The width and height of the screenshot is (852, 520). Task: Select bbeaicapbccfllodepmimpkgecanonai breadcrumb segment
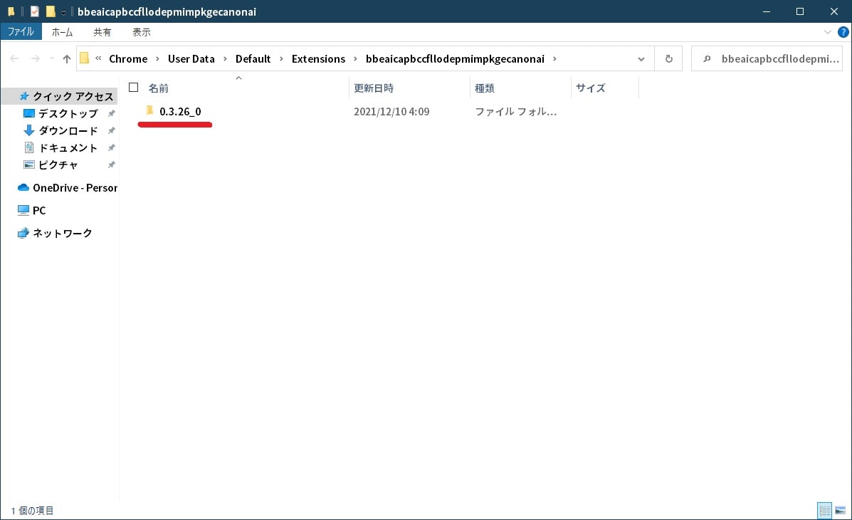click(455, 58)
